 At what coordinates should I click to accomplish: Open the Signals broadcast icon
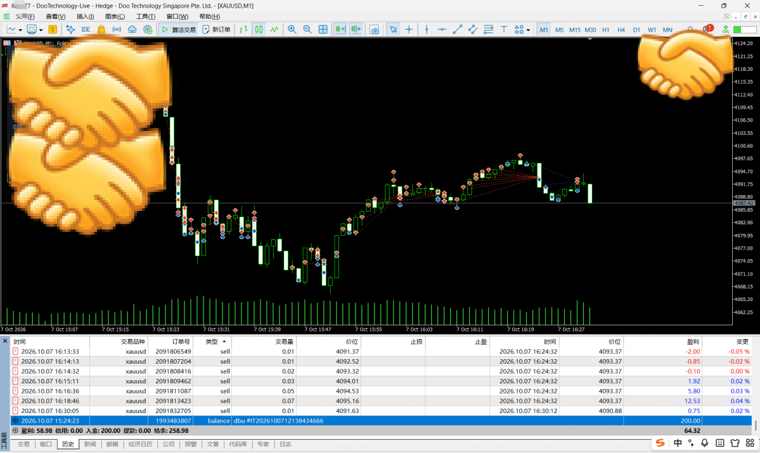click(117, 30)
